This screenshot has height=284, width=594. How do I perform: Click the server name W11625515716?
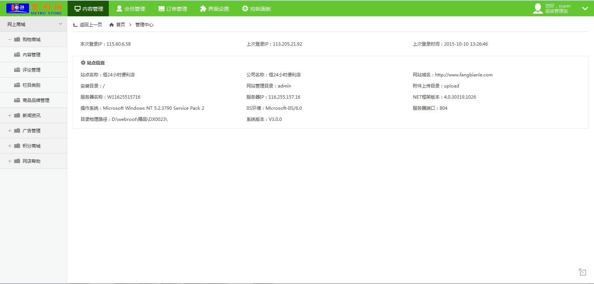[x=124, y=97]
